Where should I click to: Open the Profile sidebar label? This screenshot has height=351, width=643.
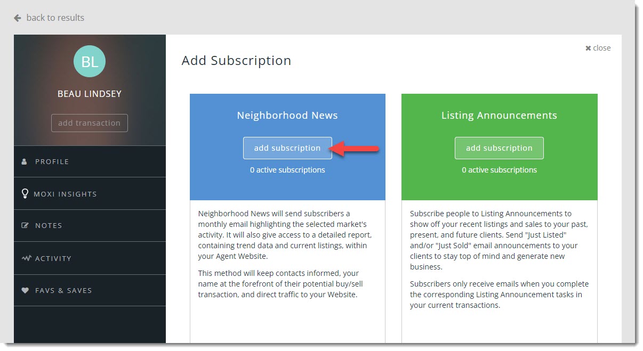click(52, 161)
